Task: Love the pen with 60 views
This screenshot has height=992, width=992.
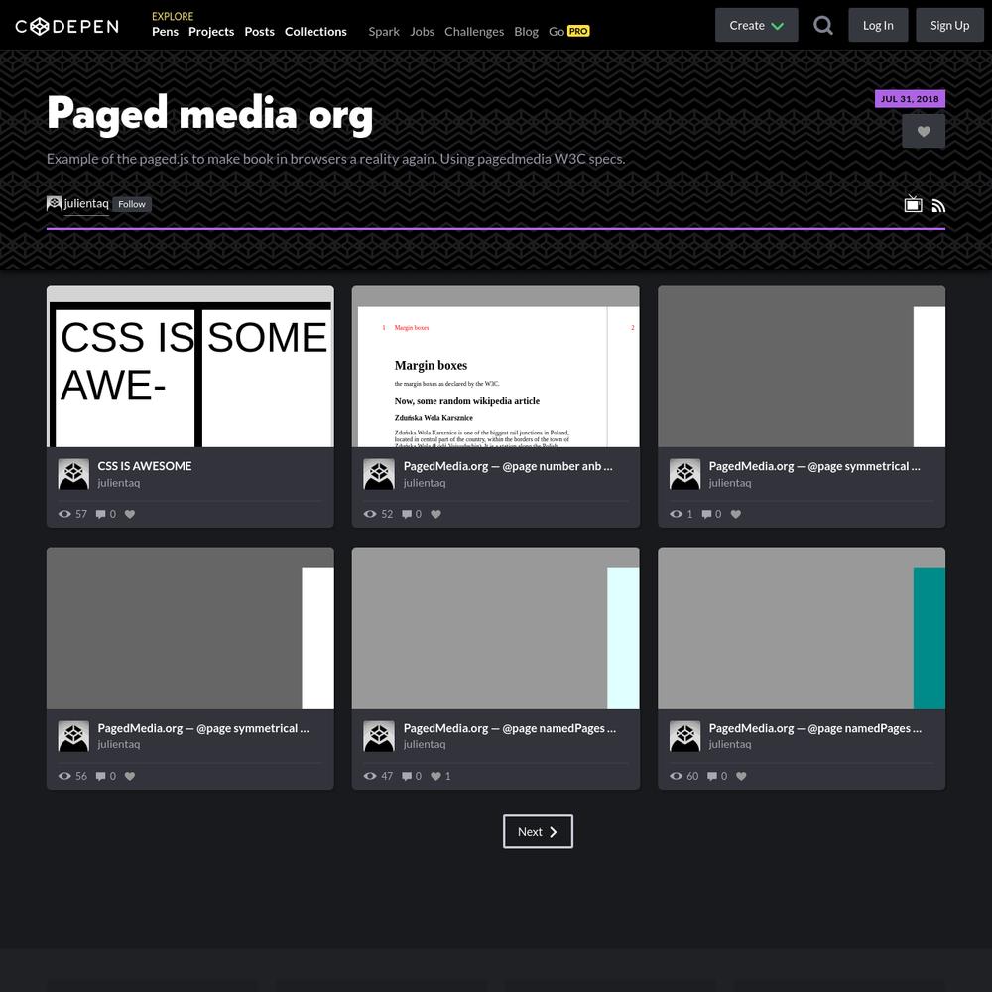Action: click(741, 776)
